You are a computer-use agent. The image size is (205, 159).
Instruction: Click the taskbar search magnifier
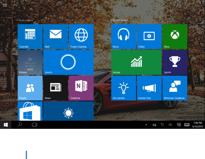pyautogui.click(x=20, y=124)
